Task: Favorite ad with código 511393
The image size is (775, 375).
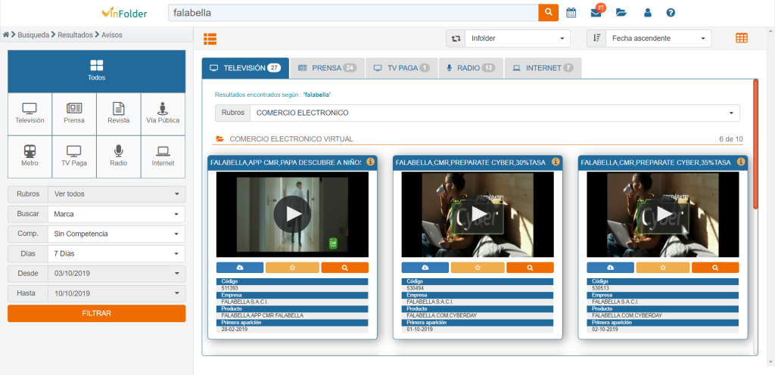Action: point(292,268)
